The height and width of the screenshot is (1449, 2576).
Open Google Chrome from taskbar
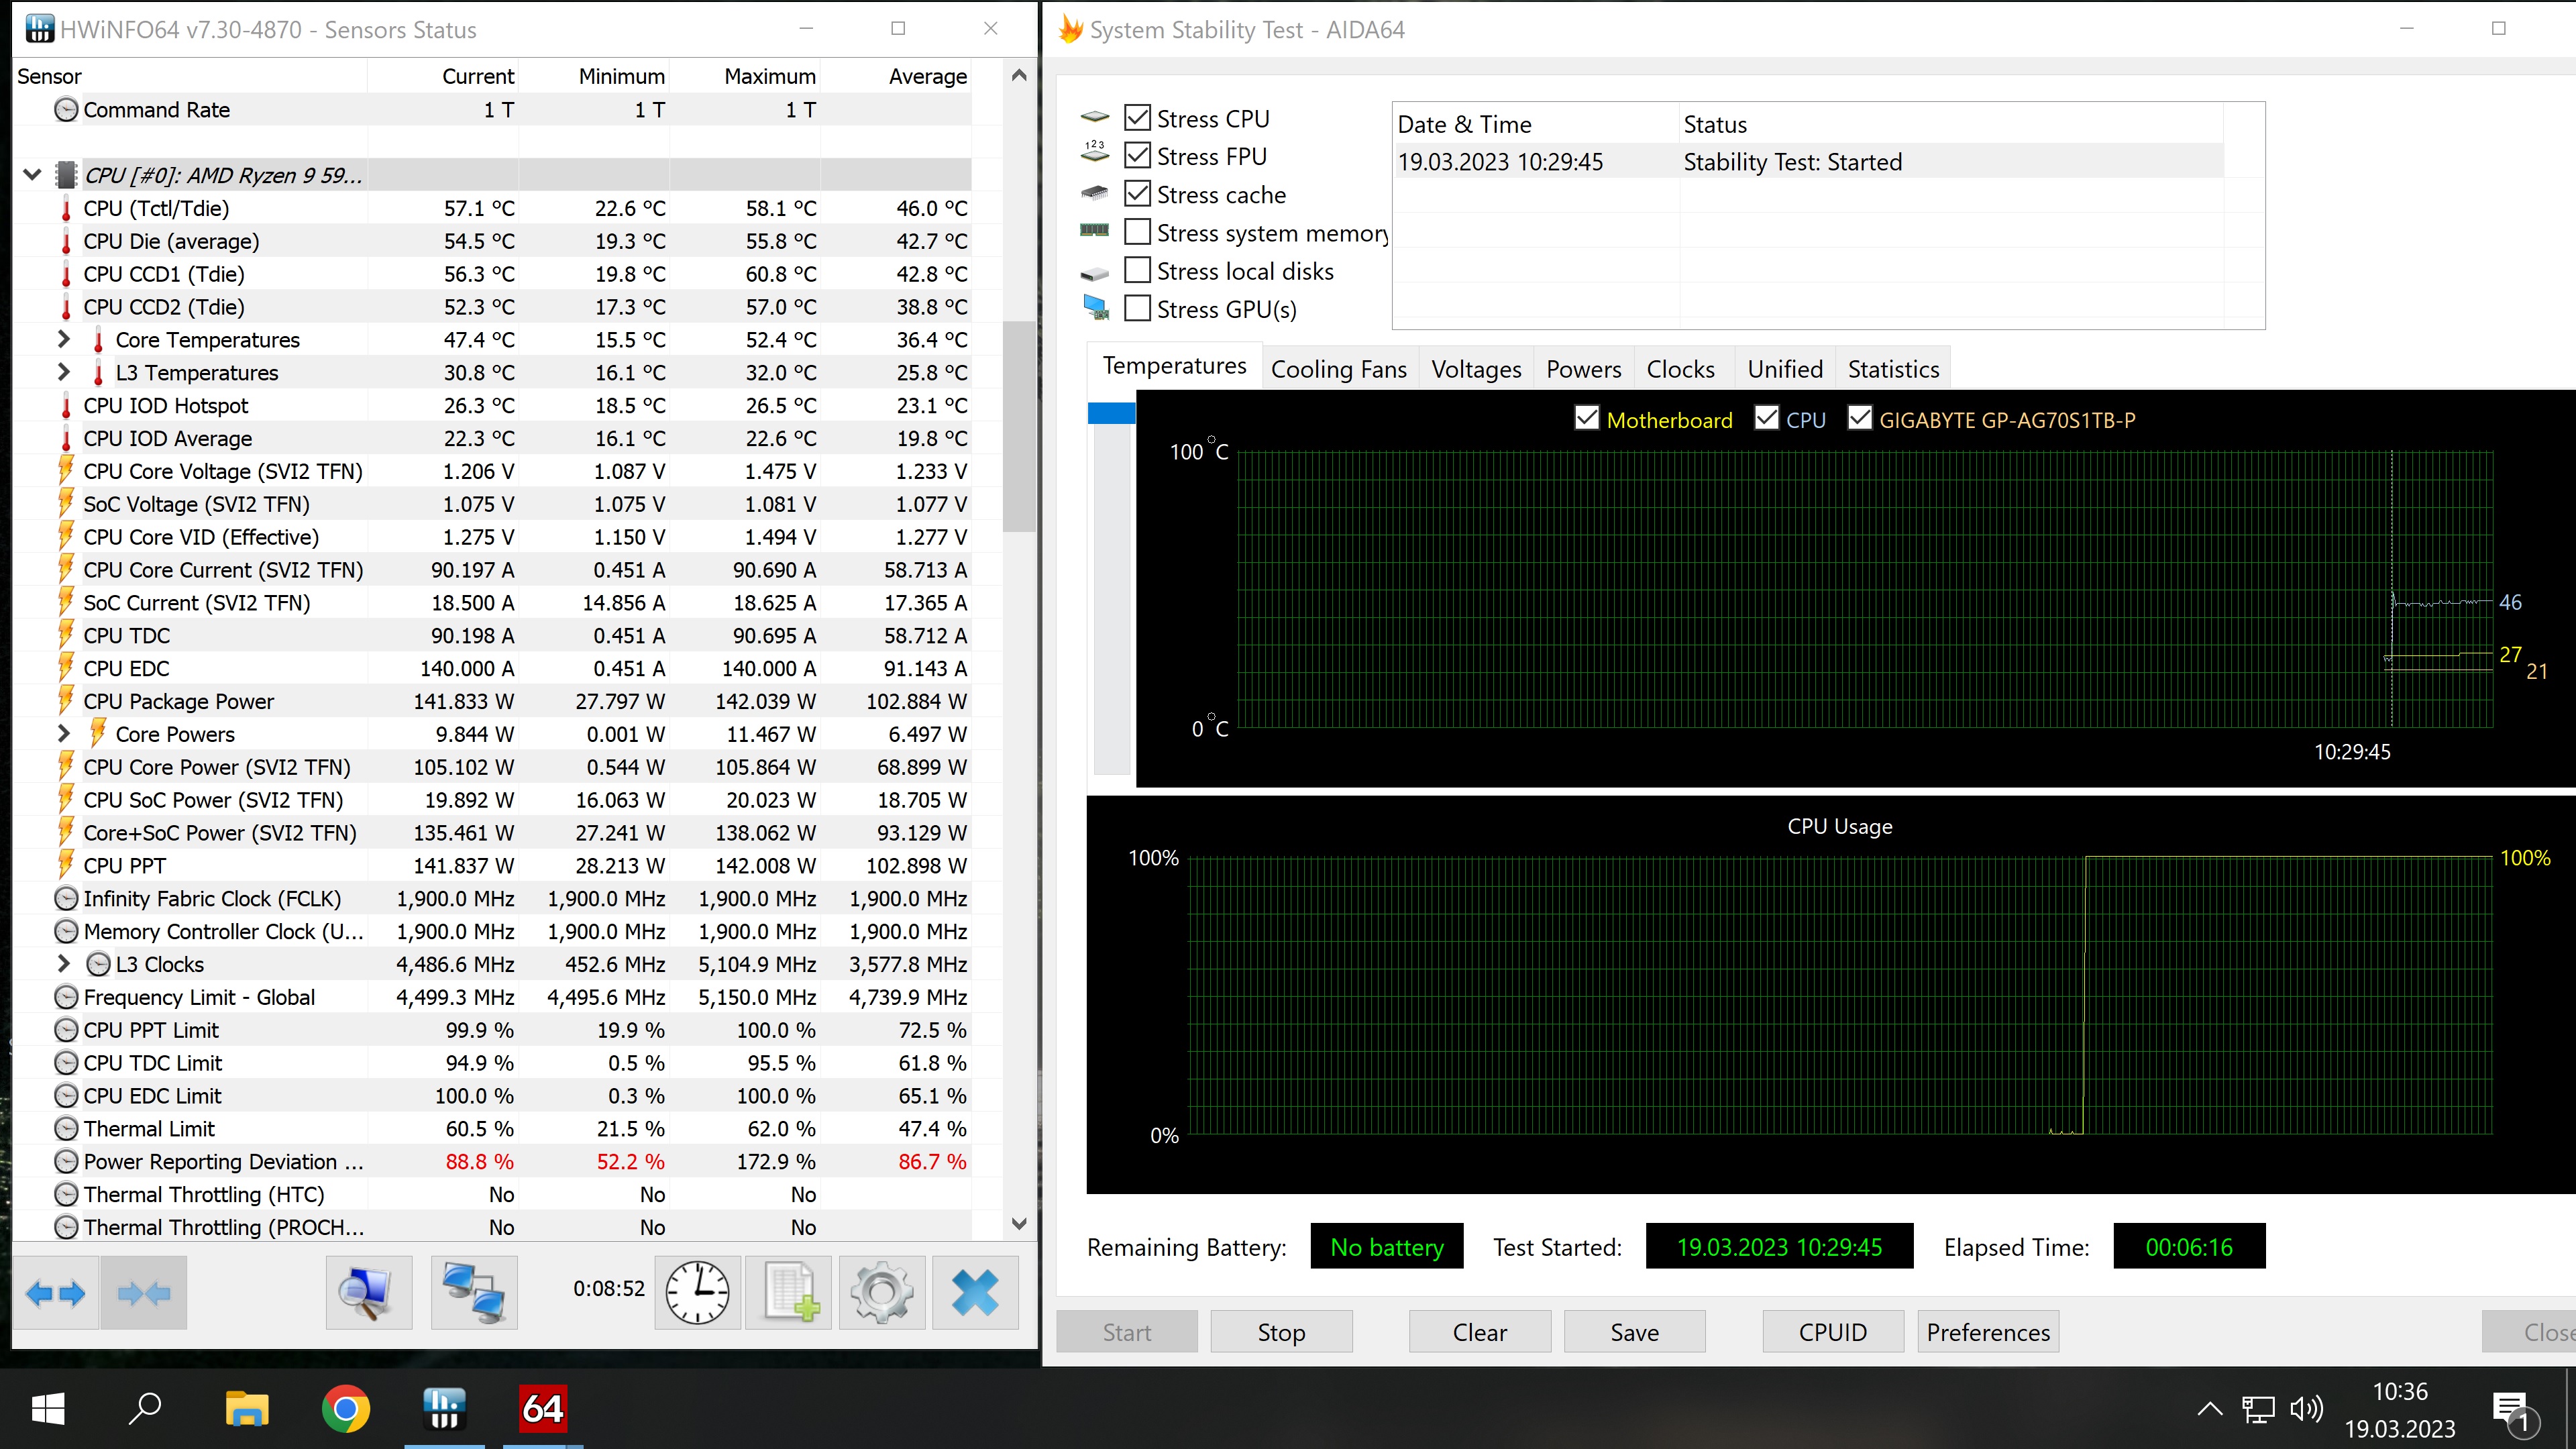(x=346, y=1409)
